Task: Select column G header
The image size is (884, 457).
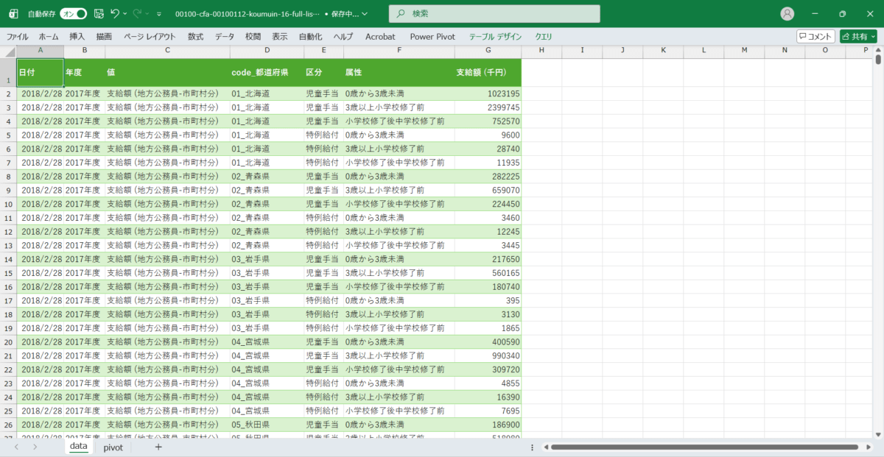Action: coord(488,50)
